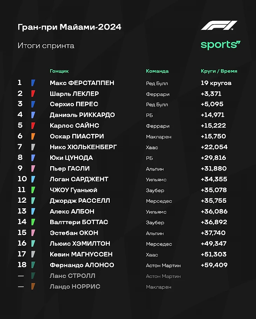Click the pink Alpine flag beside Гасли

coord(33,168)
